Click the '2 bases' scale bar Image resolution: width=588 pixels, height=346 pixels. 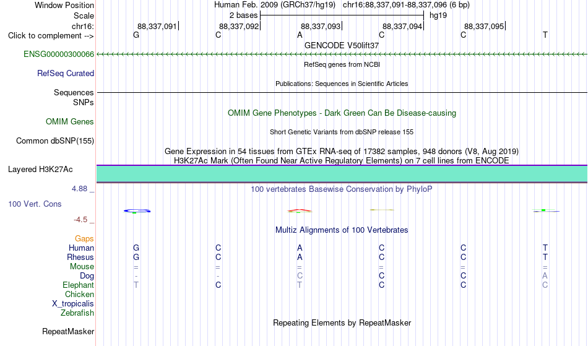coord(342,15)
